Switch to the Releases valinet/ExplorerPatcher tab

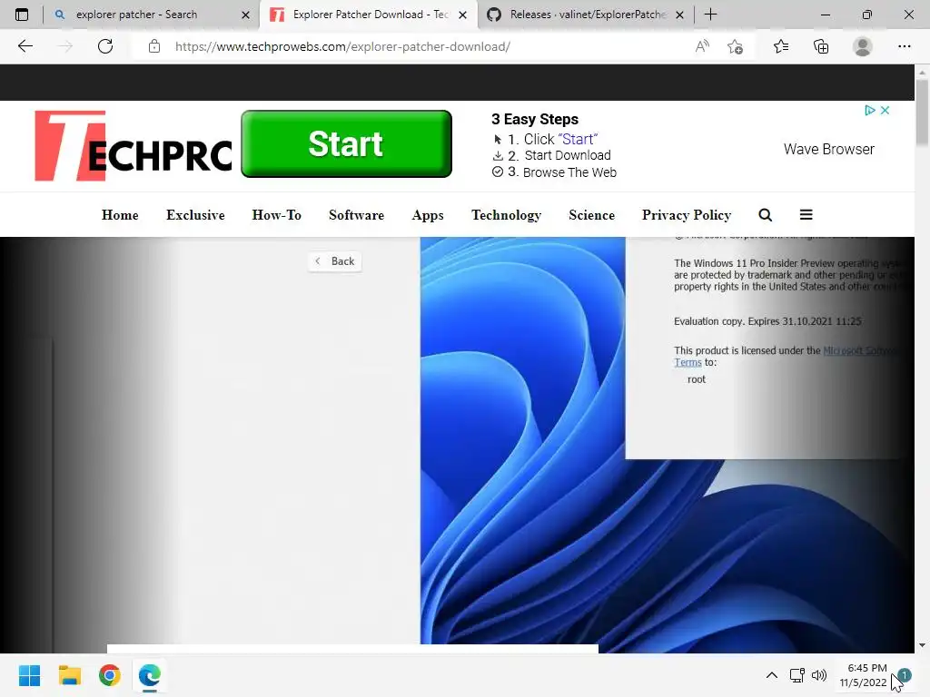tap(586, 15)
